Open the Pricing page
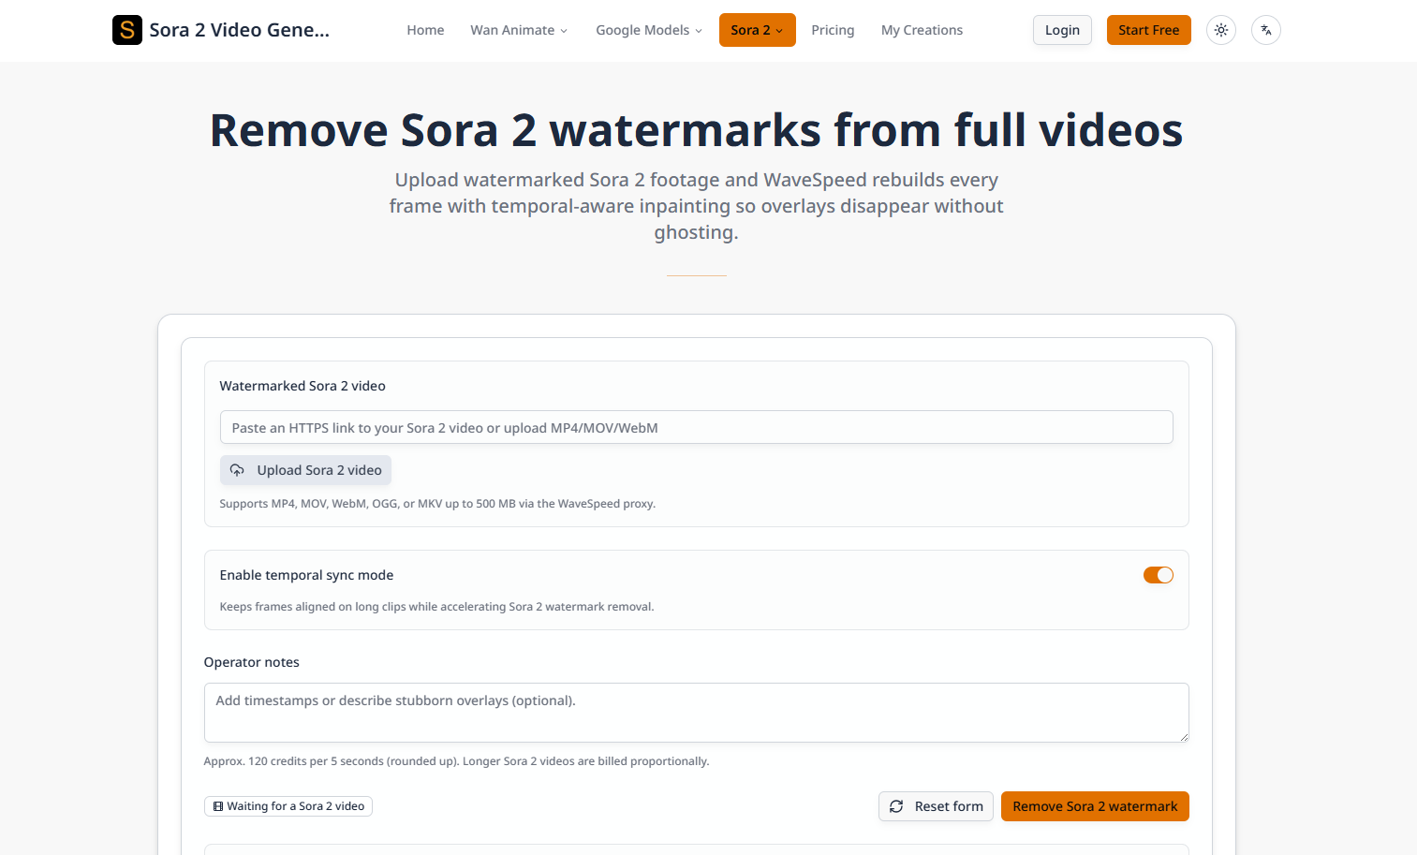 [833, 30]
